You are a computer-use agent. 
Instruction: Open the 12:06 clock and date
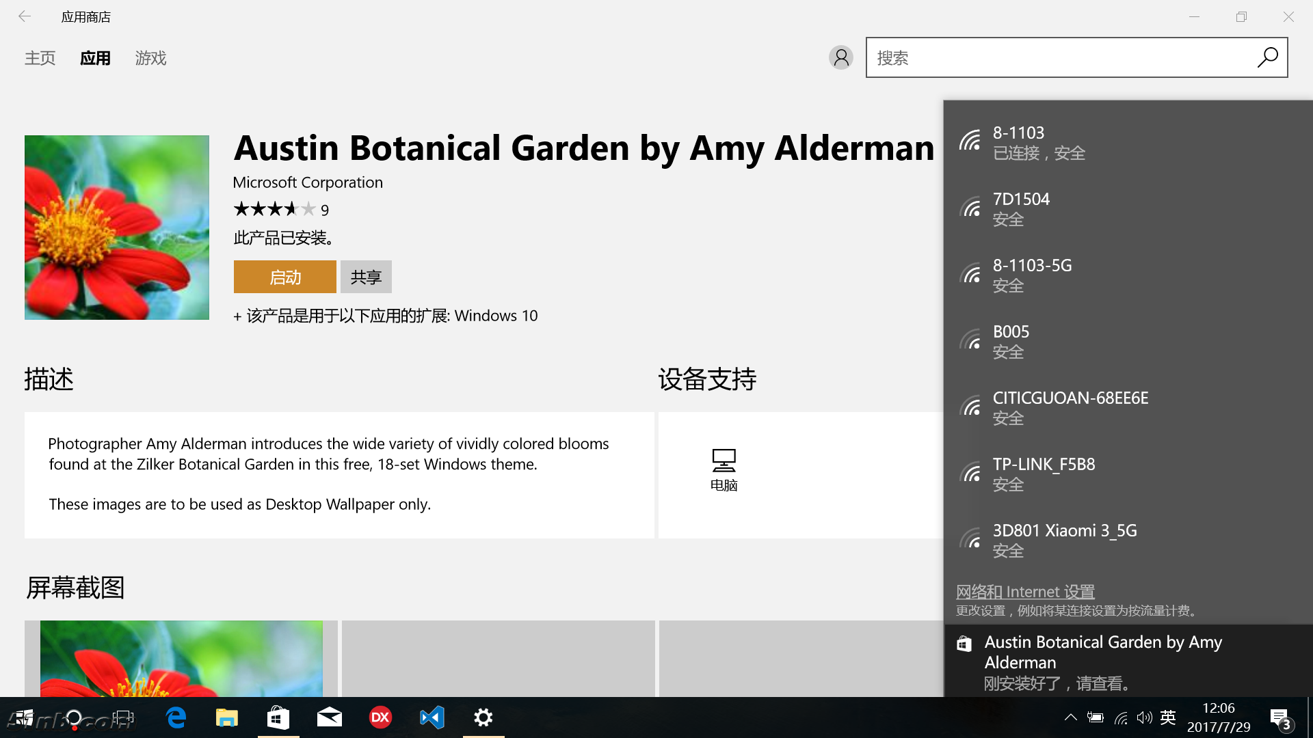click(x=1219, y=717)
